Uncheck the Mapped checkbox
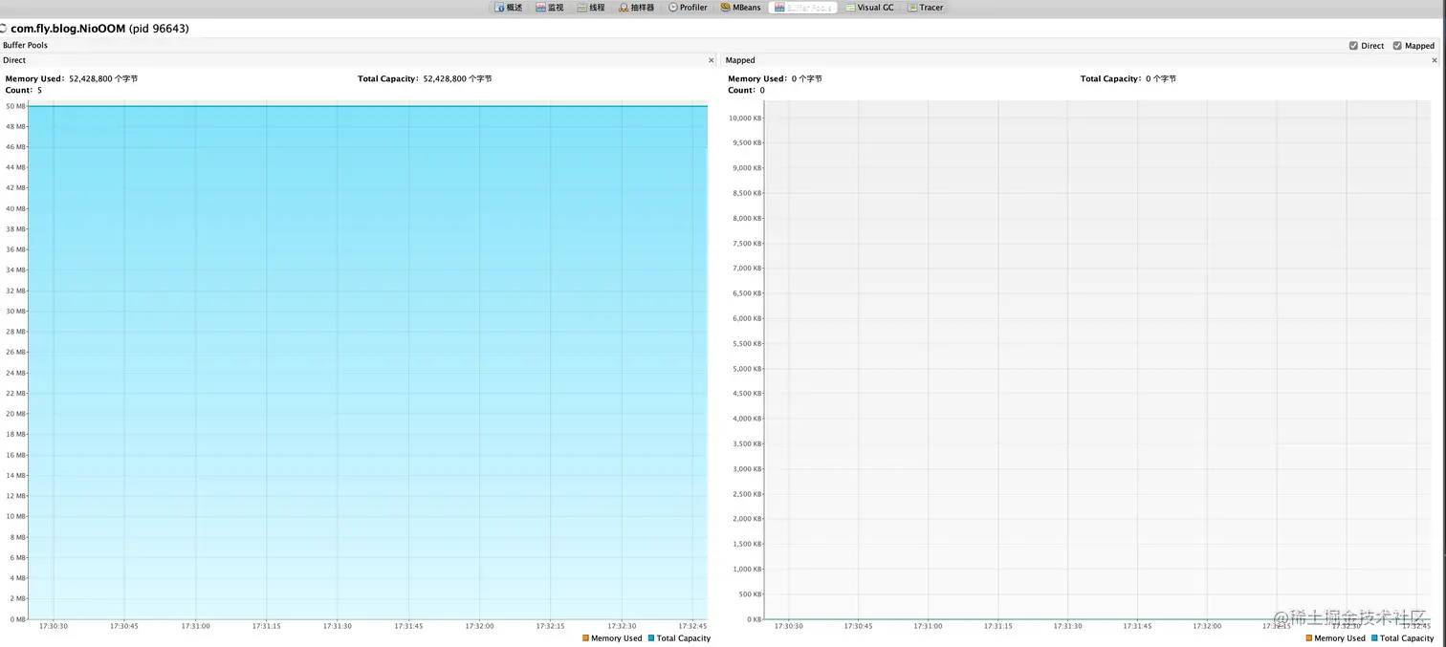The width and height of the screenshot is (1446, 647). coord(1397,46)
